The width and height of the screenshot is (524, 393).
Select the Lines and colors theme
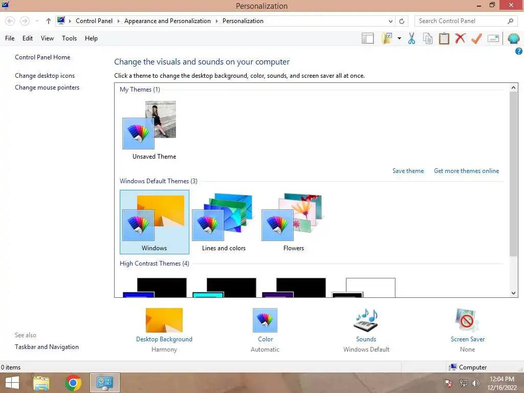[x=224, y=222]
